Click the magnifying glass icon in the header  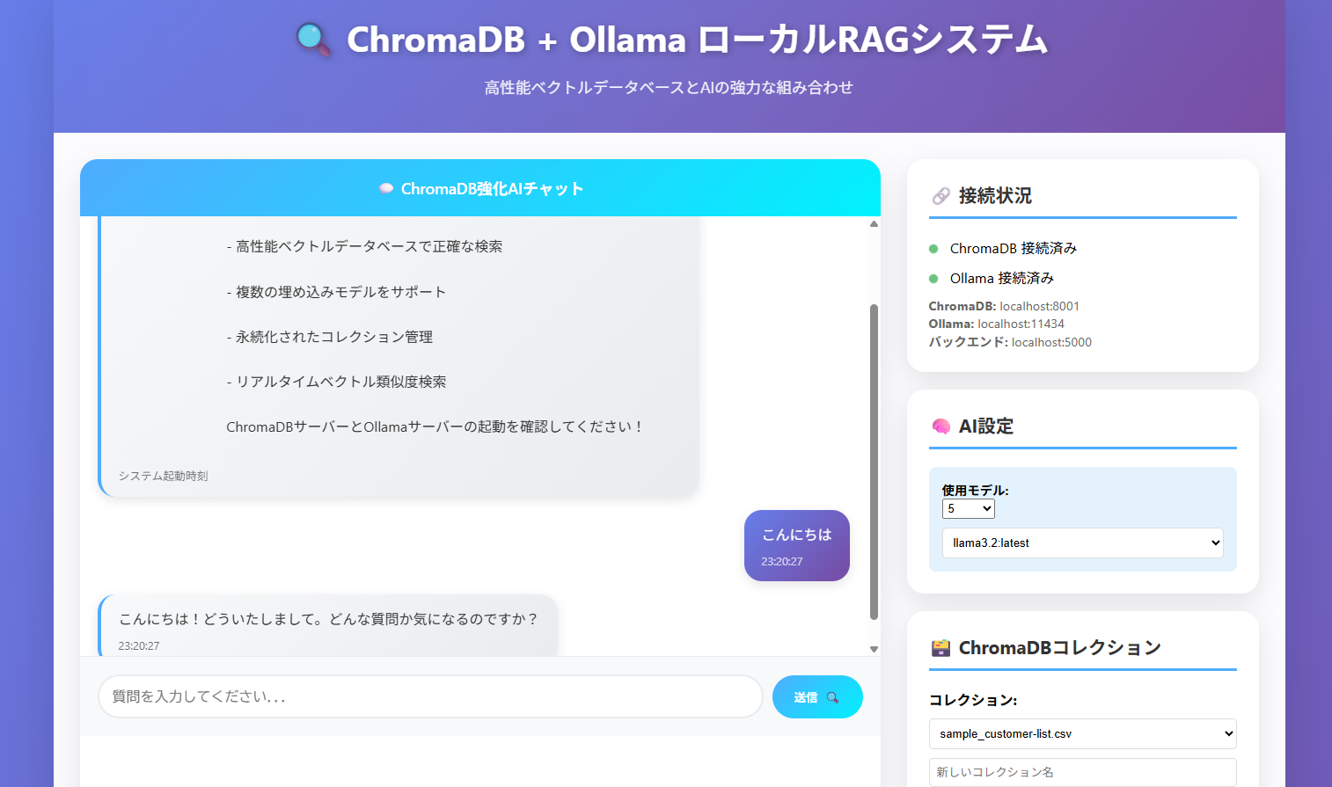click(x=315, y=40)
